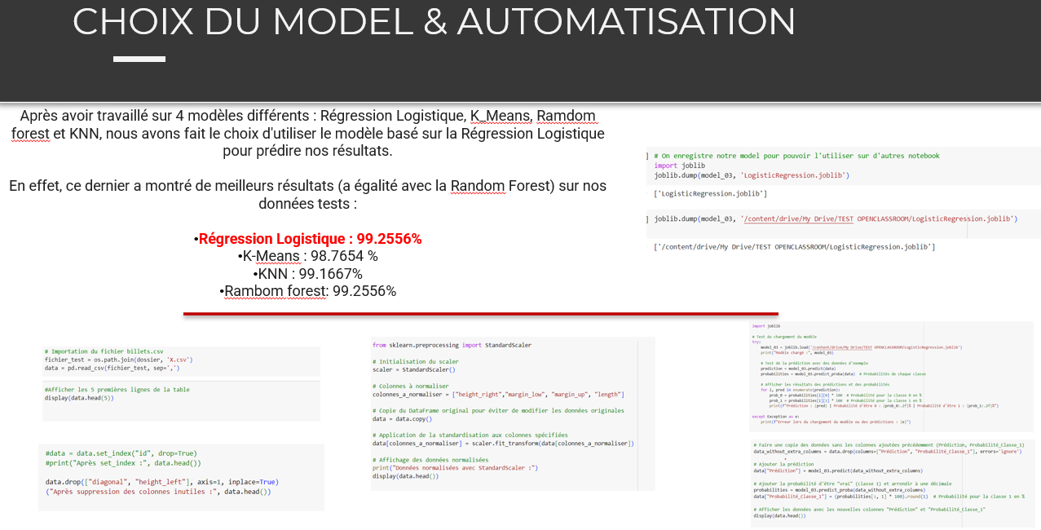
Task: Click the commented line '#print("Après set_index :", data.head())'
Action: click(123, 463)
